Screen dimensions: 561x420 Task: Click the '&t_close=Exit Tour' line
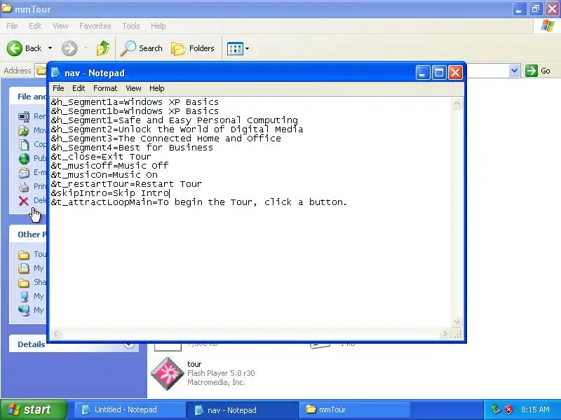[101, 157]
